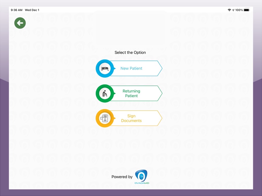Click the "Powered by" text
262x196 pixels.
coord(122,177)
